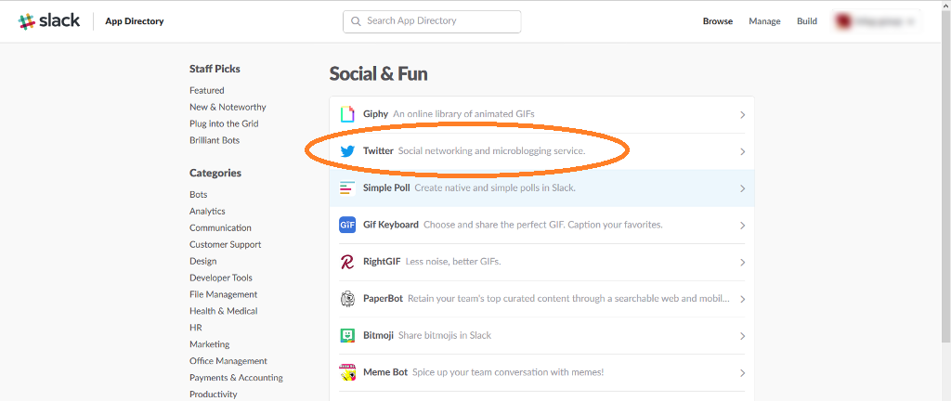
Task: Open the Featured staff picks
Action: pyautogui.click(x=207, y=90)
